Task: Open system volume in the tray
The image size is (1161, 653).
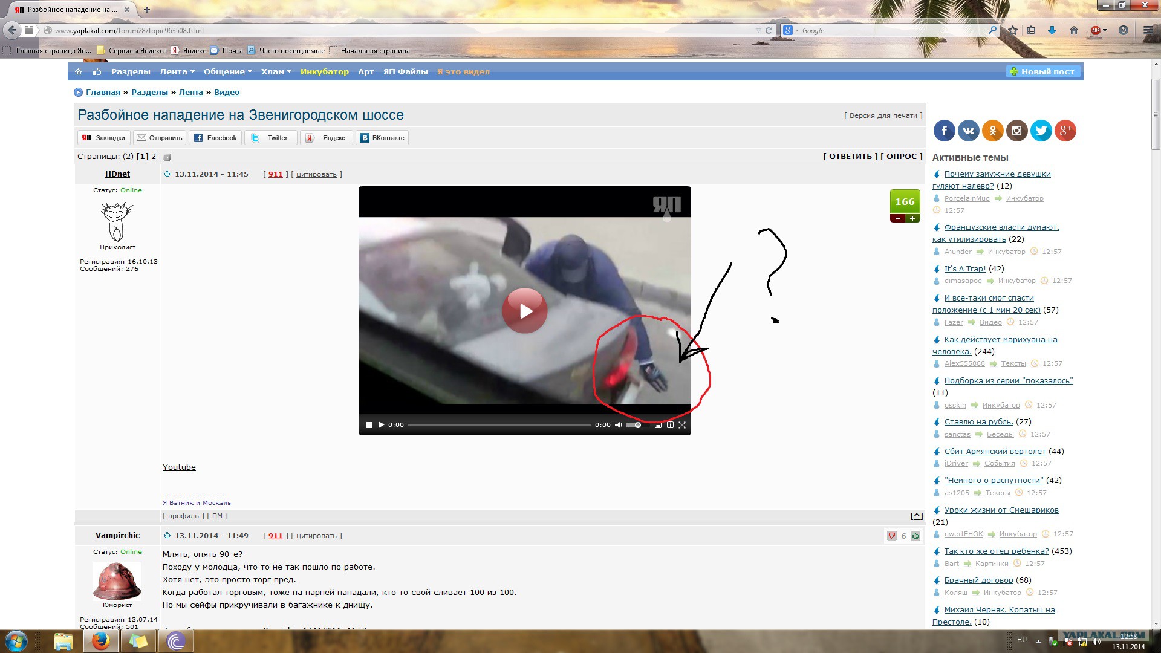Action: [1096, 641]
